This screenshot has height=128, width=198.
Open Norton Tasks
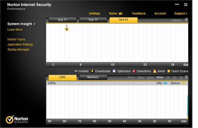[16, 39]
